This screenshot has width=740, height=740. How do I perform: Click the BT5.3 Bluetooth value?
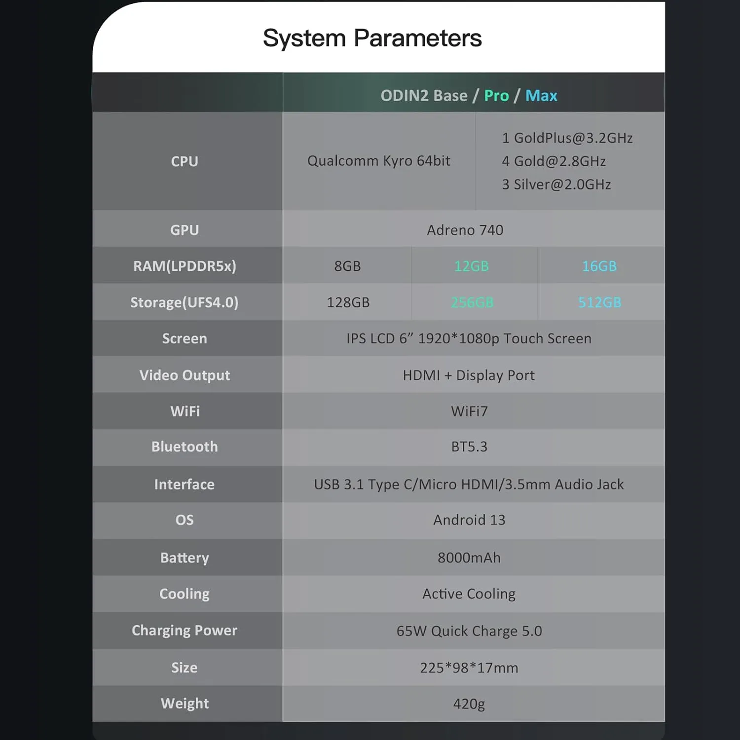click(x=469, y=446)
